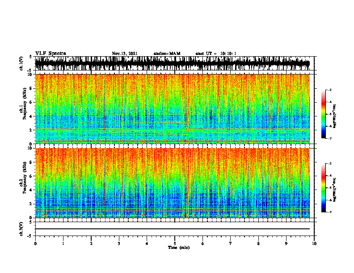Click the "-3" tick on ch.1 color bar
354x273 pixels.
330,90
